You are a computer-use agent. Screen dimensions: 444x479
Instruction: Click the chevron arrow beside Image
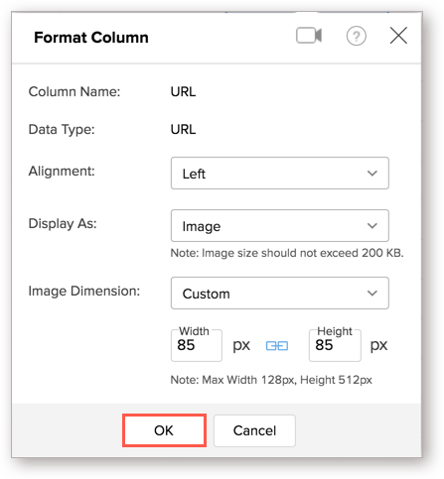tap(372, 226)
